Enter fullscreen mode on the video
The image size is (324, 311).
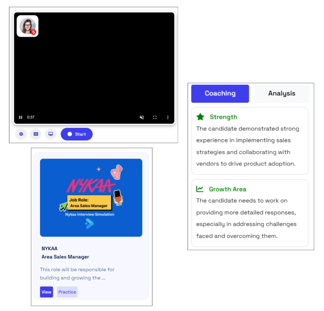coord(155,117)
